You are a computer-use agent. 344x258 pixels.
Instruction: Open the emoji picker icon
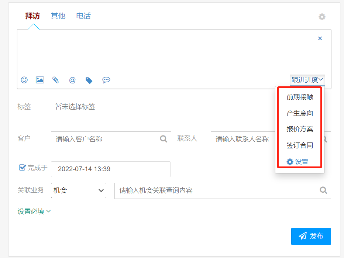point(24,80)
